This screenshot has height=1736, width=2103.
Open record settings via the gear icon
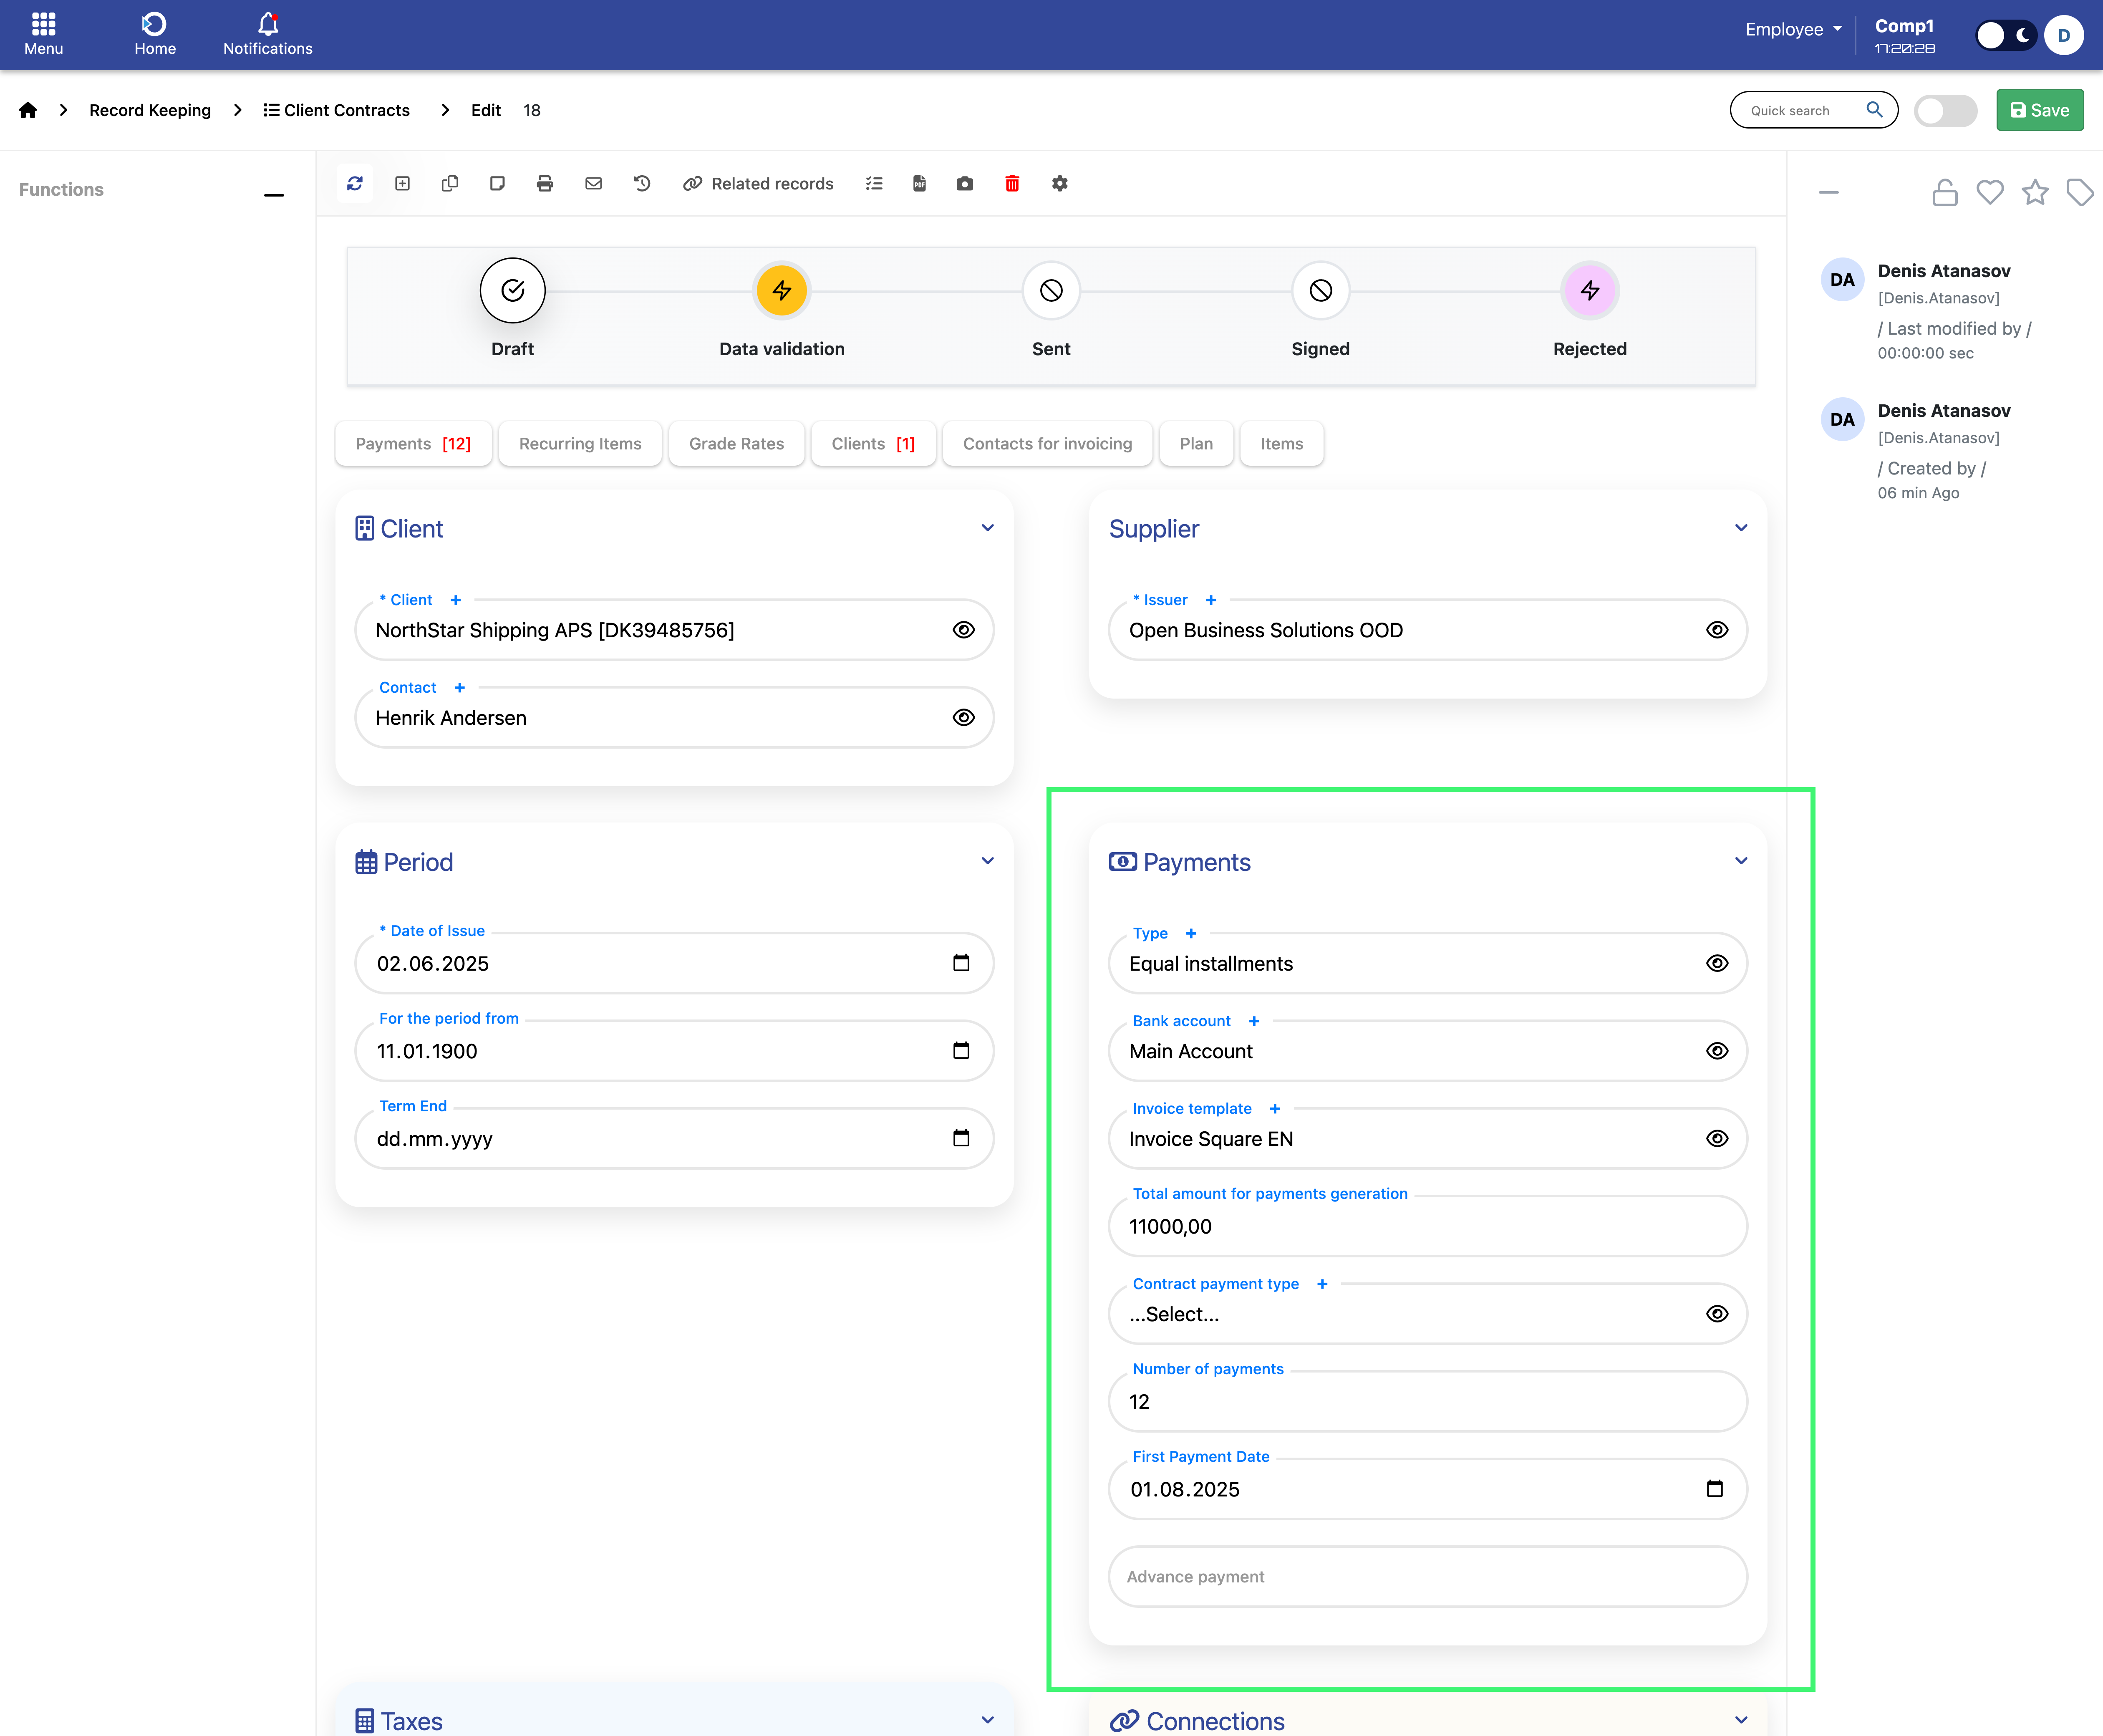coord(1060,183)
